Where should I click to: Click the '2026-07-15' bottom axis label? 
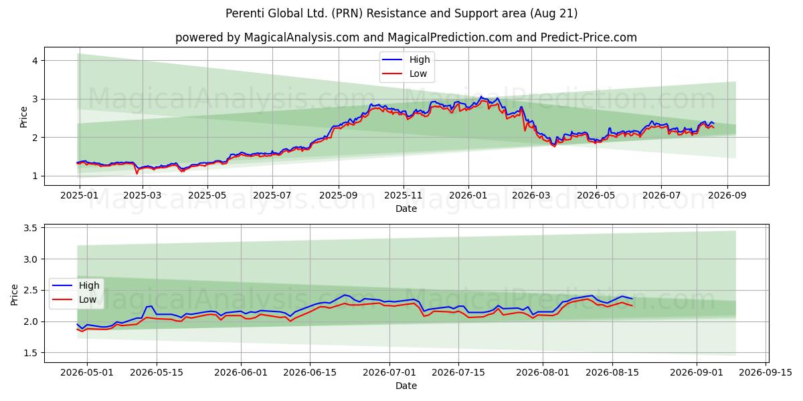(x=459, y=373)
